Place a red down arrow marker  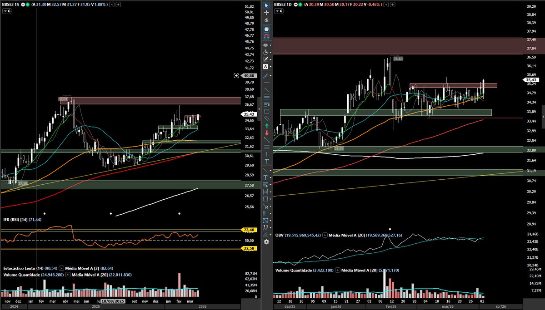(x=267, y=133)
